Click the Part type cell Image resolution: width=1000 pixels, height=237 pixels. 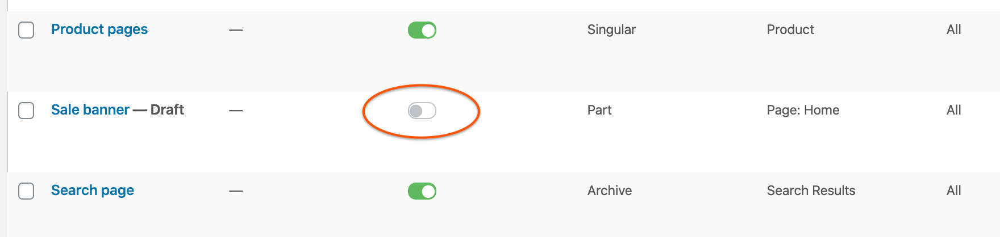coord(599,110)
